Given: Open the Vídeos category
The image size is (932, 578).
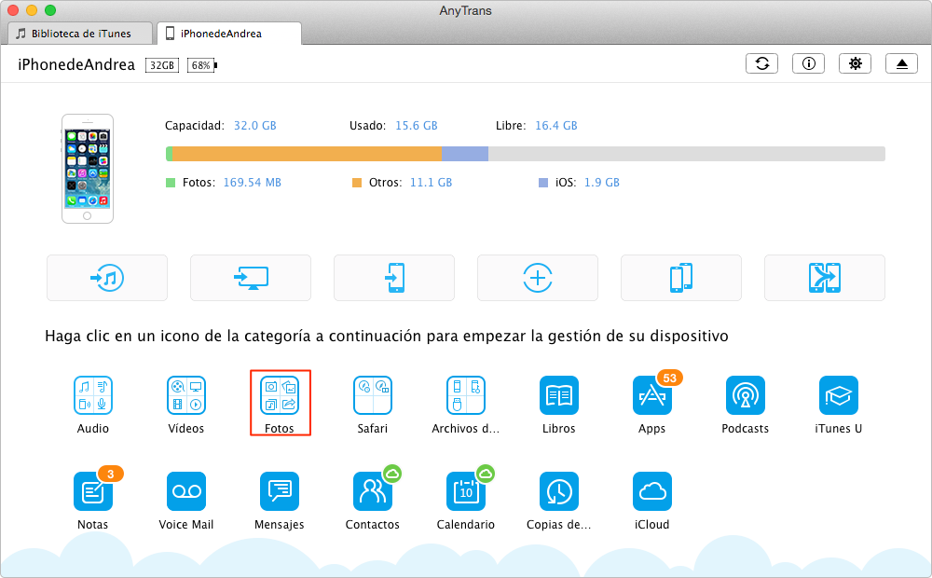Looking at the screenshot, I should [x=186, y=395].
